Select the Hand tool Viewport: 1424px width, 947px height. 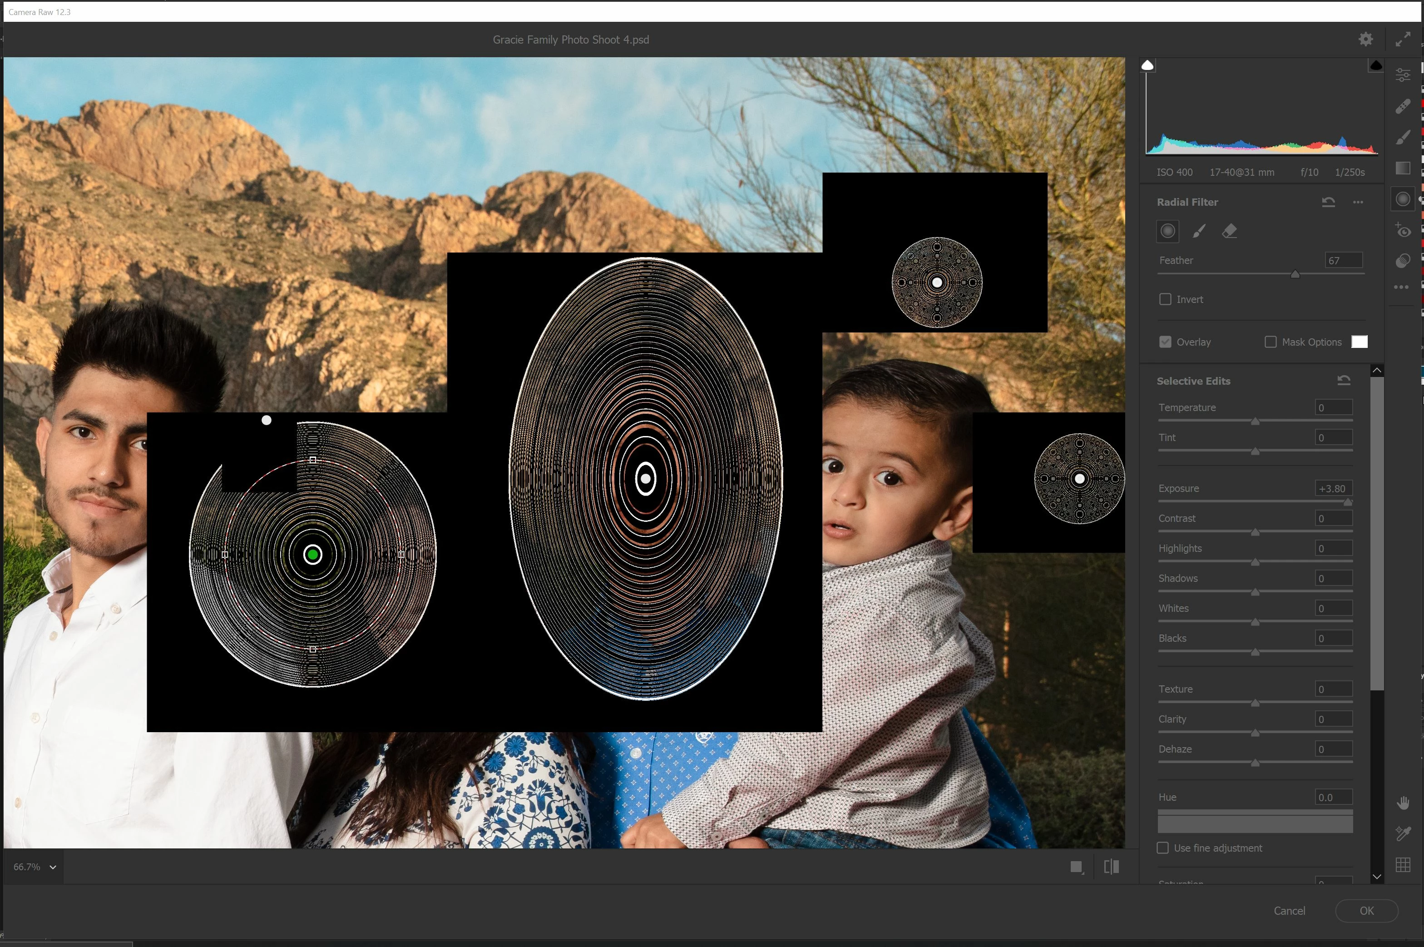pyautogui.click(x=1403, y=803)
